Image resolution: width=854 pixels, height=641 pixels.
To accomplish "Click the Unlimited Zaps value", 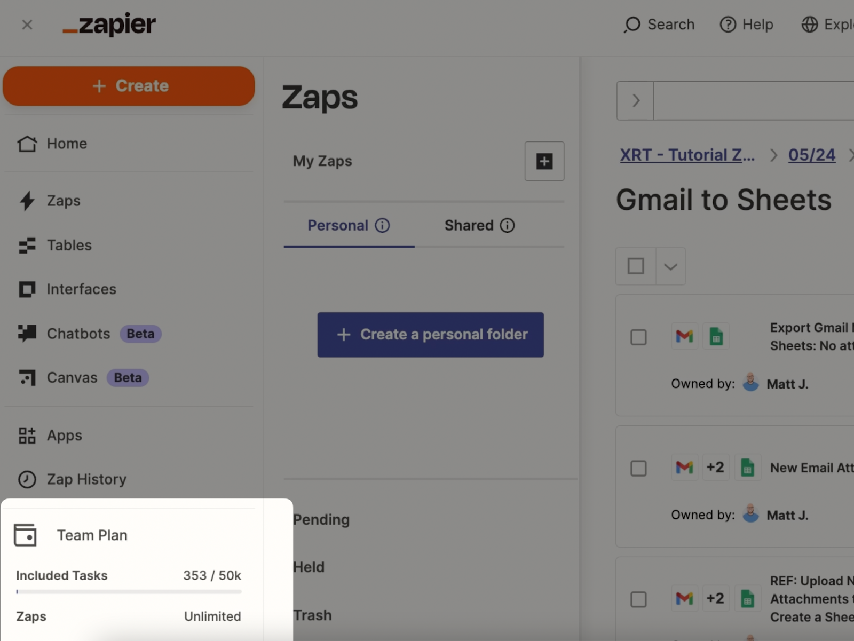I will click(212, 616).
